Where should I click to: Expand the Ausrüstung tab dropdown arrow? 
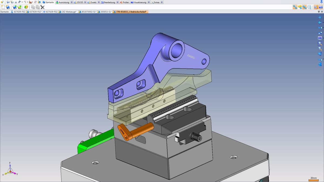[72, 2]
